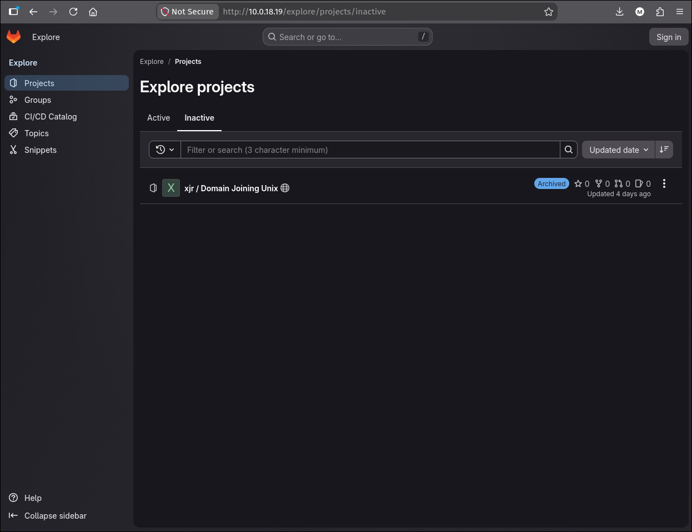The image size is (692, 532).
Task: Expand the Updated date sort dropdown
Action: pos(619,150)
